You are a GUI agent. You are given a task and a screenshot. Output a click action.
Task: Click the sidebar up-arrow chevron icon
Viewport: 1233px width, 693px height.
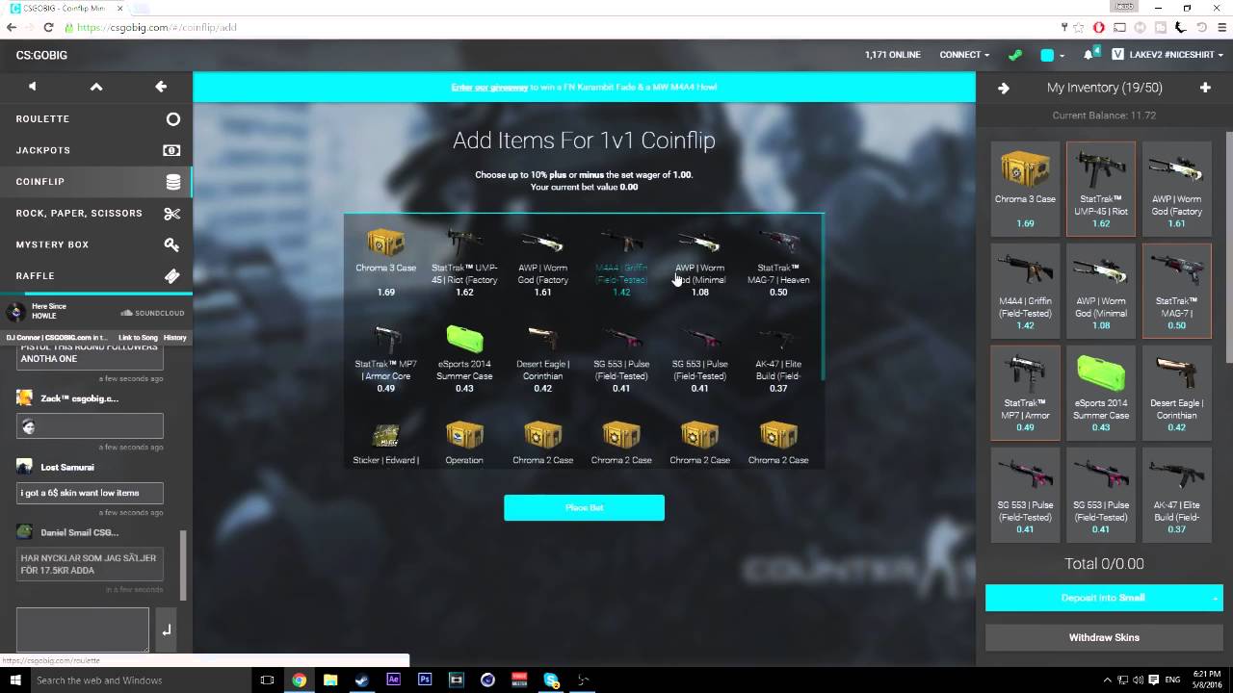pos(96,87)
